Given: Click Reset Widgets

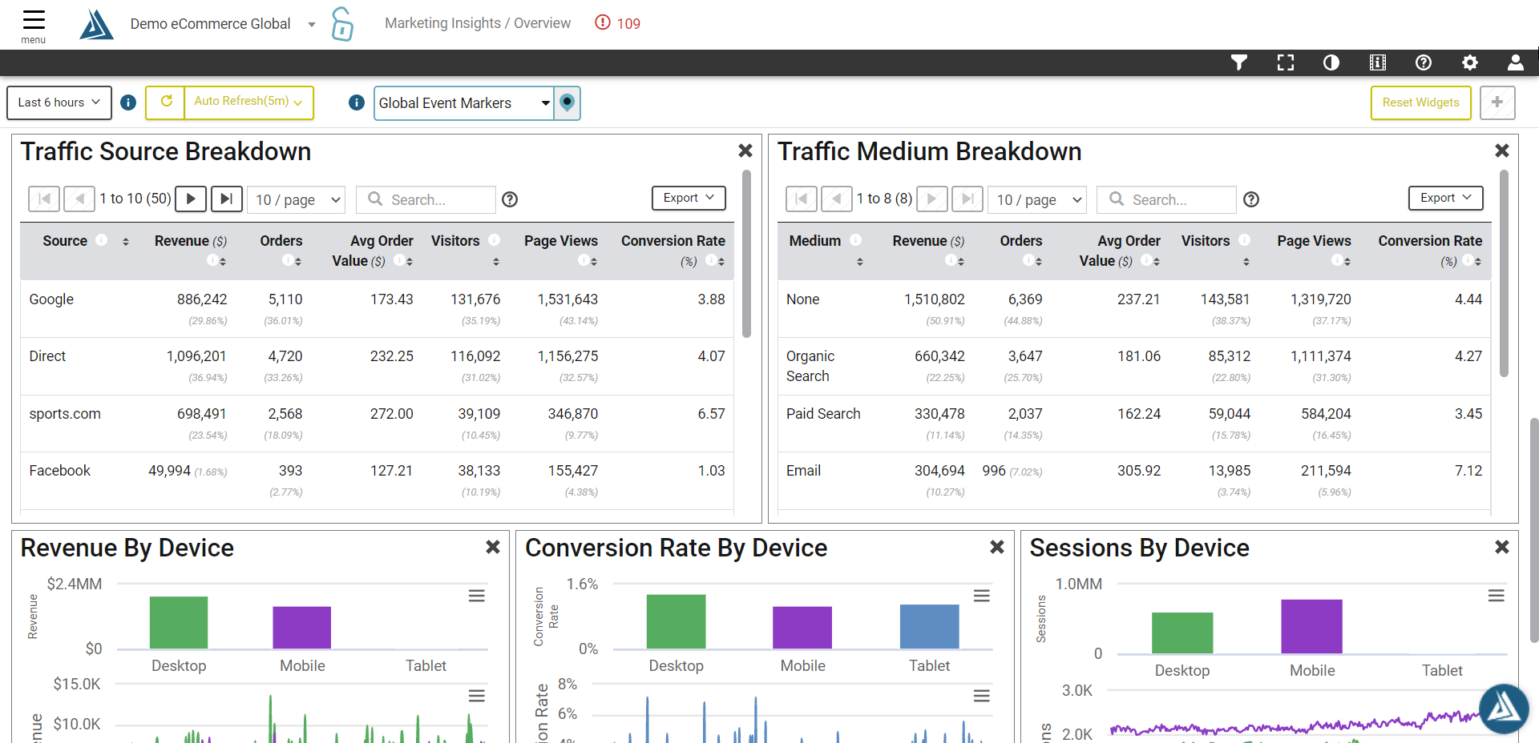Looking at the screenshot, I should (1420, 102).
